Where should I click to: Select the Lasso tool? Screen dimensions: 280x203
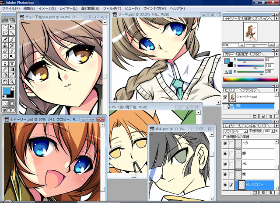pyautogui.click(x=5, y=33)
